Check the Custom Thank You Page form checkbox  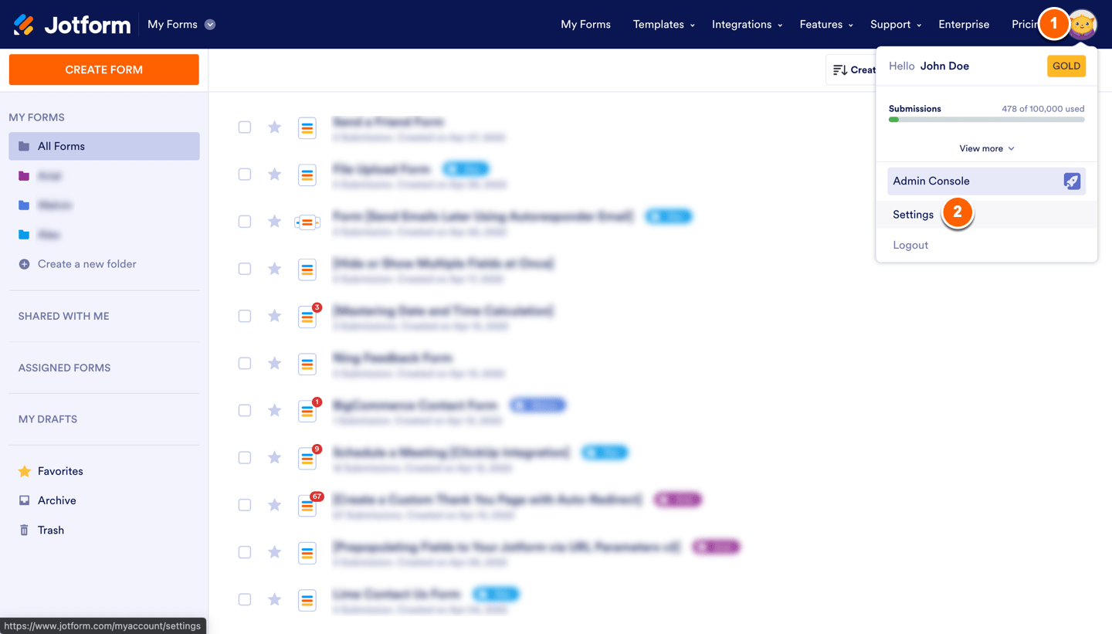[x=245, y=505]
